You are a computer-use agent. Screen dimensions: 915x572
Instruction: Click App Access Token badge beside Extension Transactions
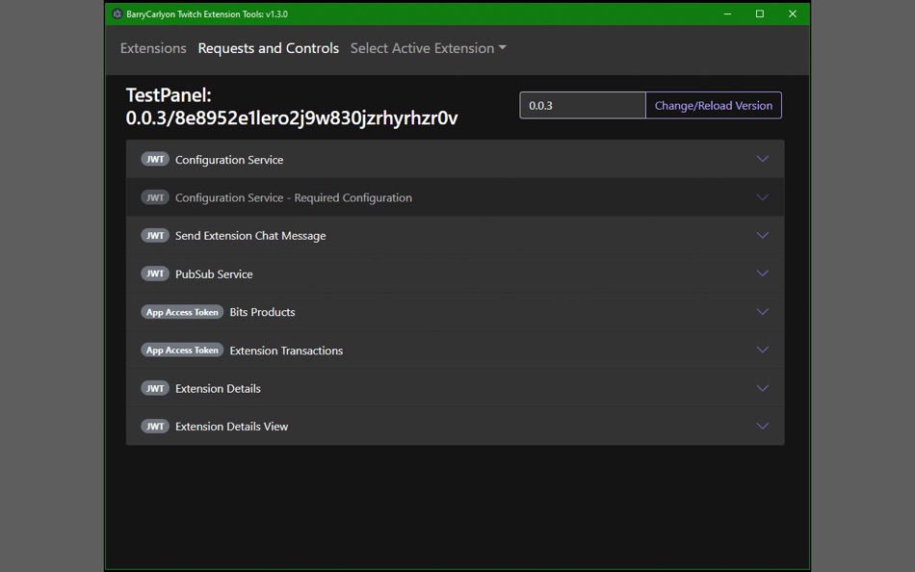[182, 351]
